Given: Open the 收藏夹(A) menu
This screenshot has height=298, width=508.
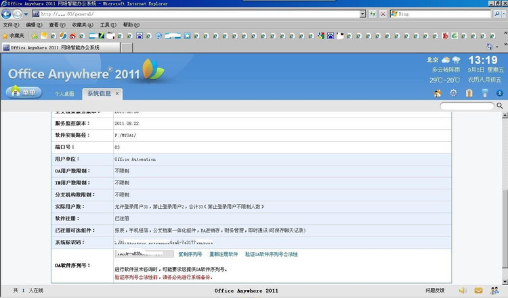Looking at the screenshot, I should click(83, 25).
